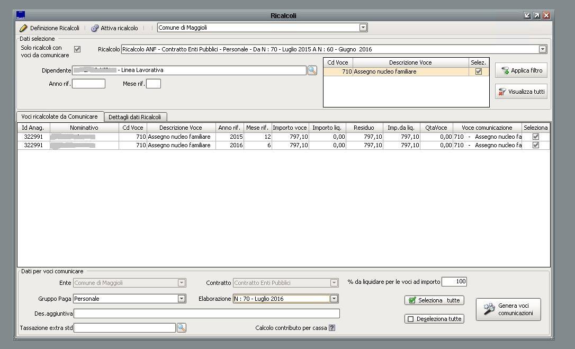This screenshot has width=575, height=349.
Task: Click the Visualizza tutti button
Action: 522,92
